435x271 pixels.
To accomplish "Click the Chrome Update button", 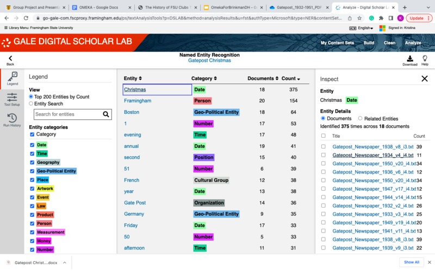I will click(x=419, y=18).
